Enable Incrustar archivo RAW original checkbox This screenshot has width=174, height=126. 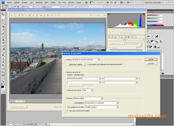pos(68,111)
